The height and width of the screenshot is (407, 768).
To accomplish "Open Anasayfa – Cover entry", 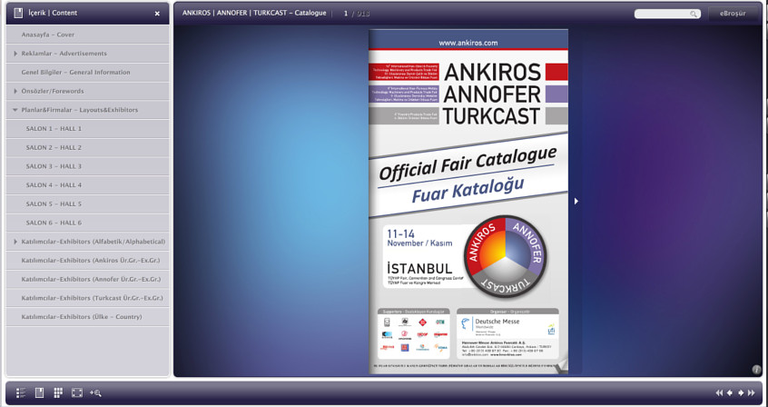I will coord(88,35).
